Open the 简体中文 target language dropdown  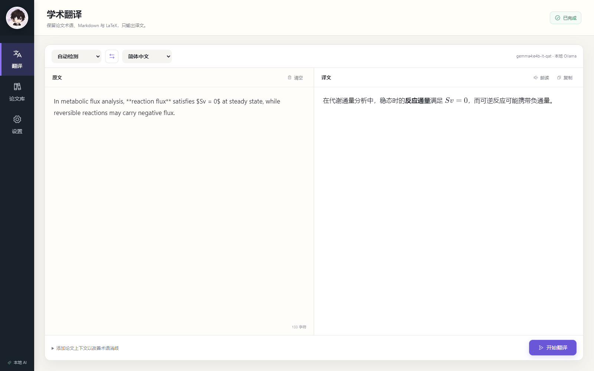point(147,56)
